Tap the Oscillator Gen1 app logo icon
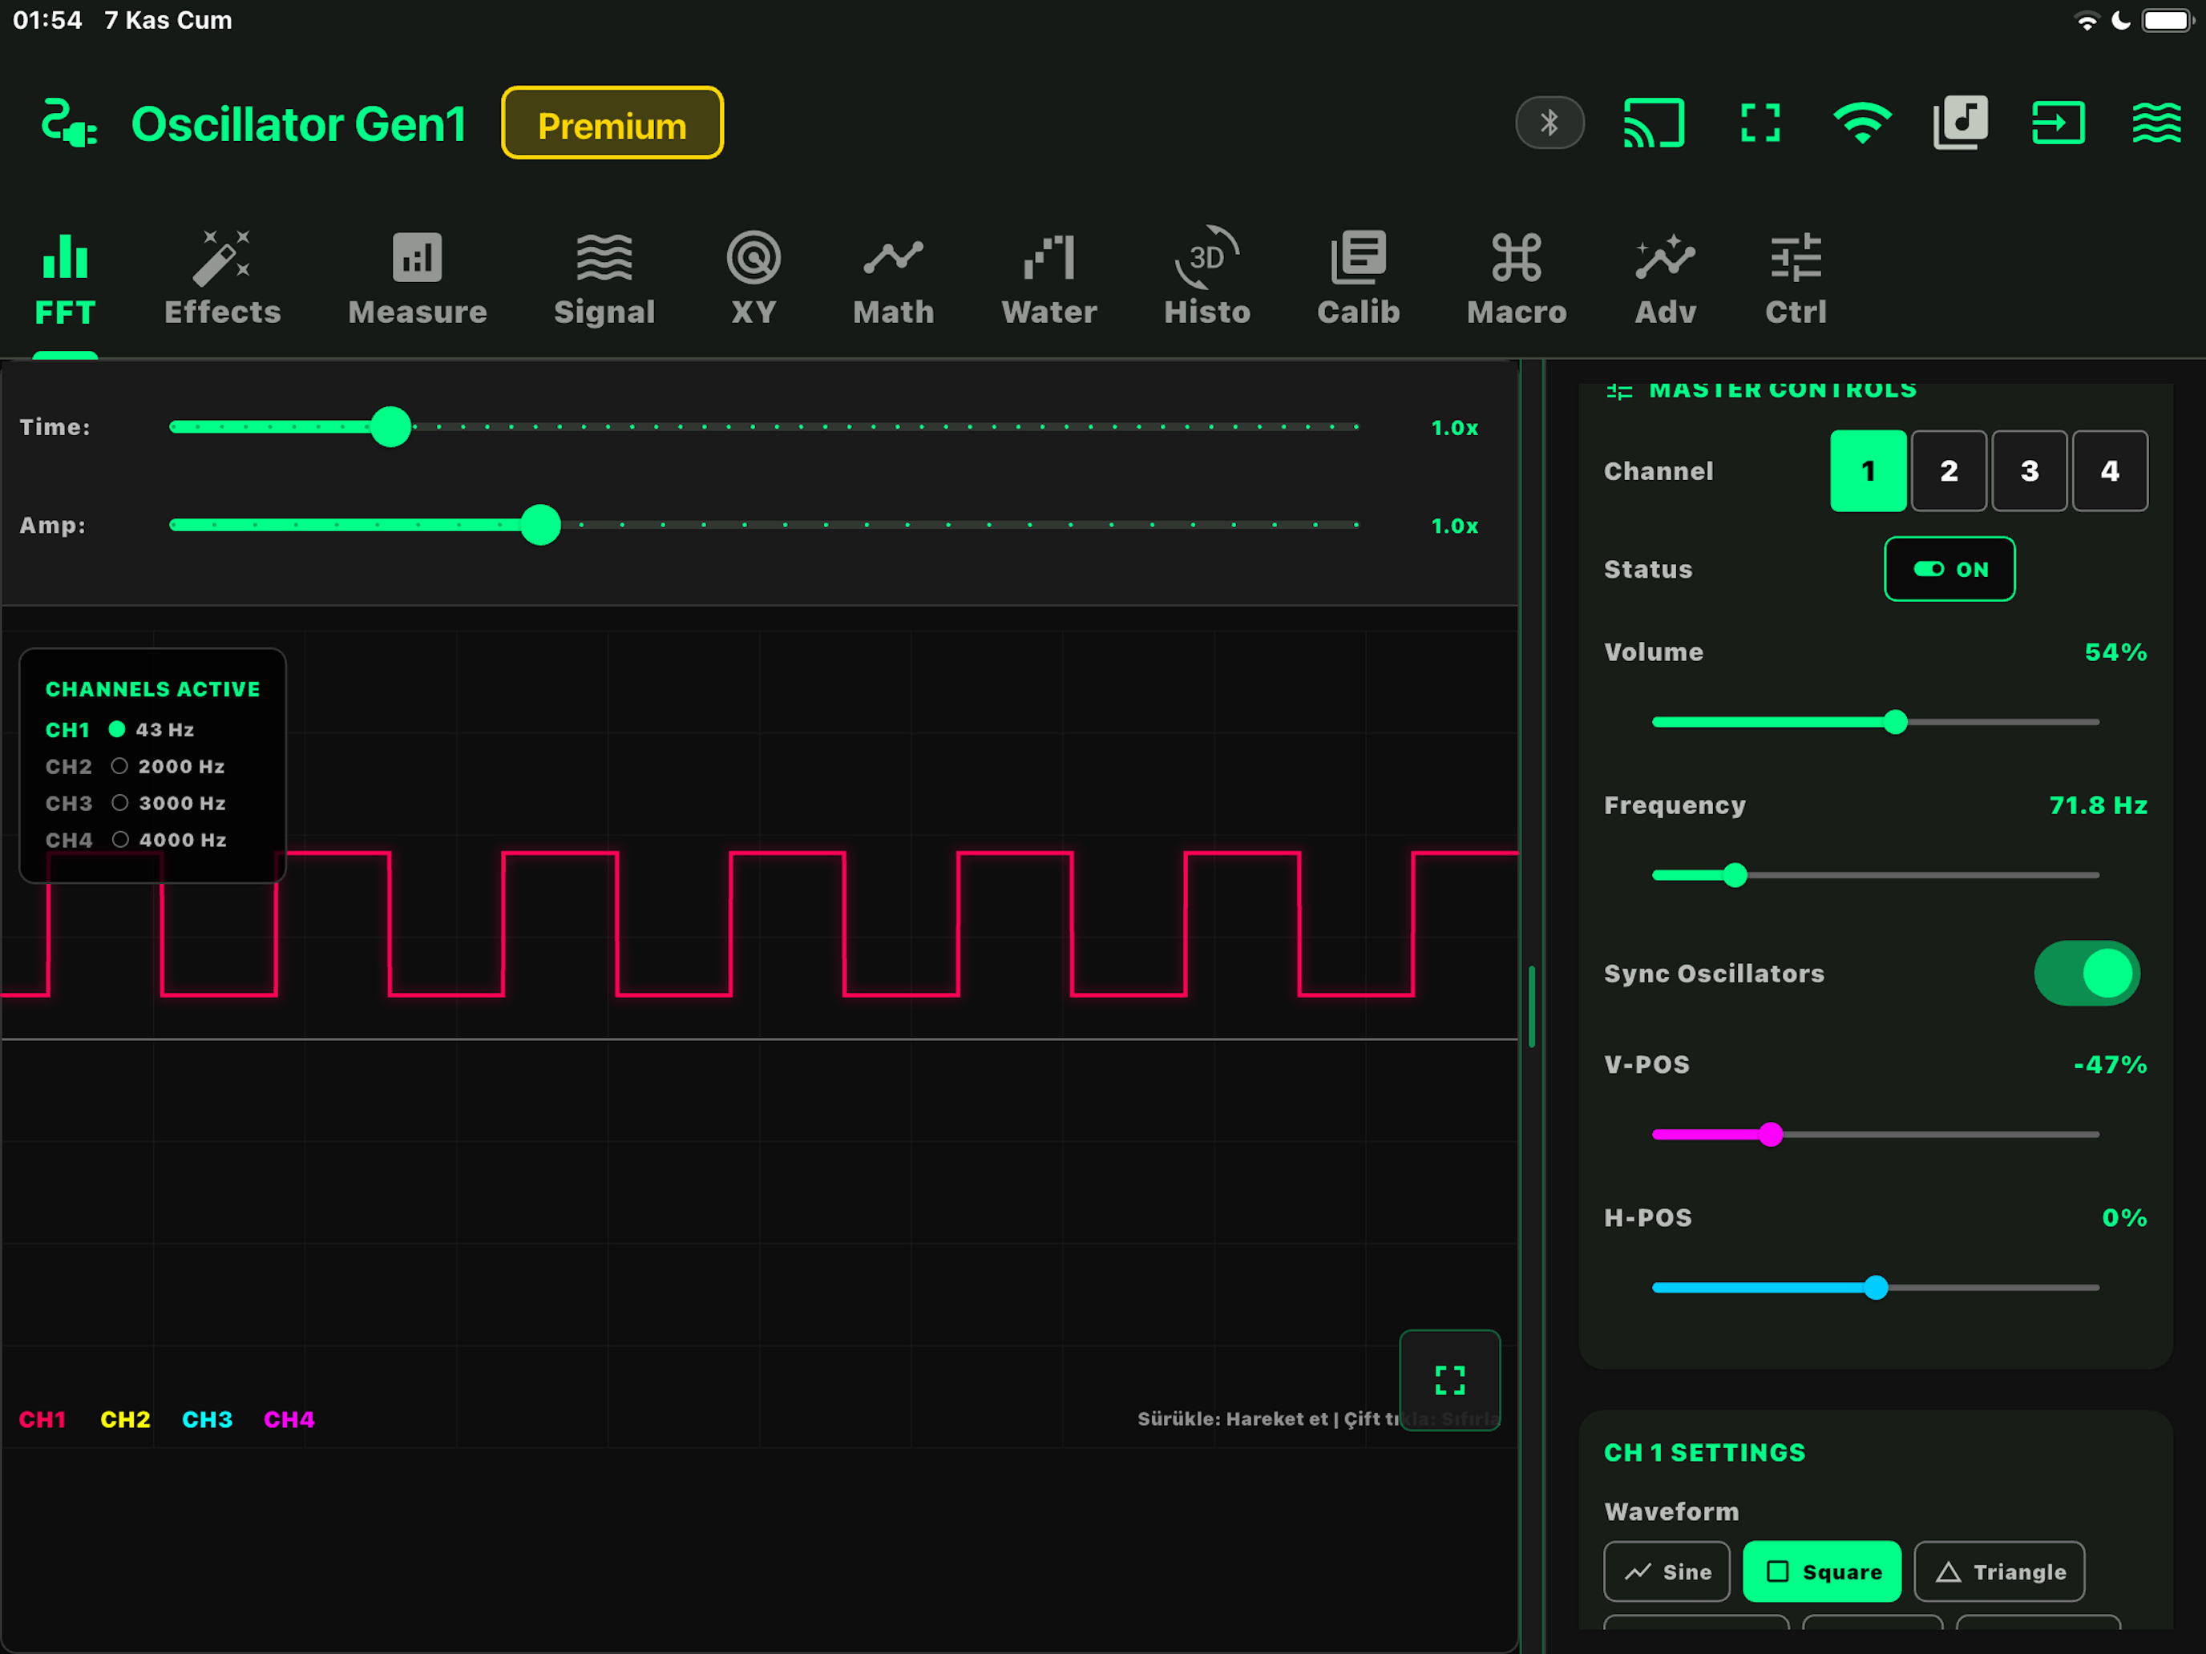 pyautogui.click(x=69, y=123)
